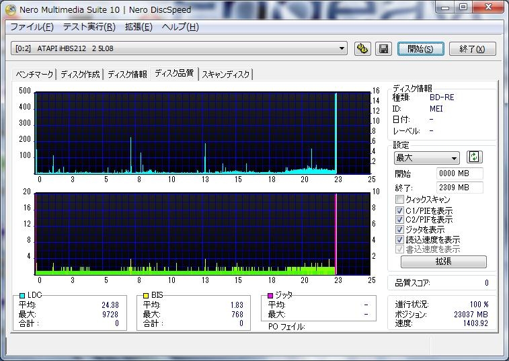The width and height of the screenshot is (509, 361).
Task: Click the 速度 value 1403.92
Action: click(475, 323)
